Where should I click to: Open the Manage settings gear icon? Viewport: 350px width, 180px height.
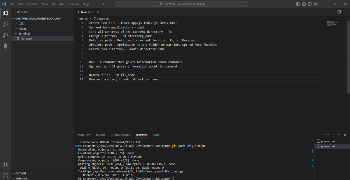5,175
